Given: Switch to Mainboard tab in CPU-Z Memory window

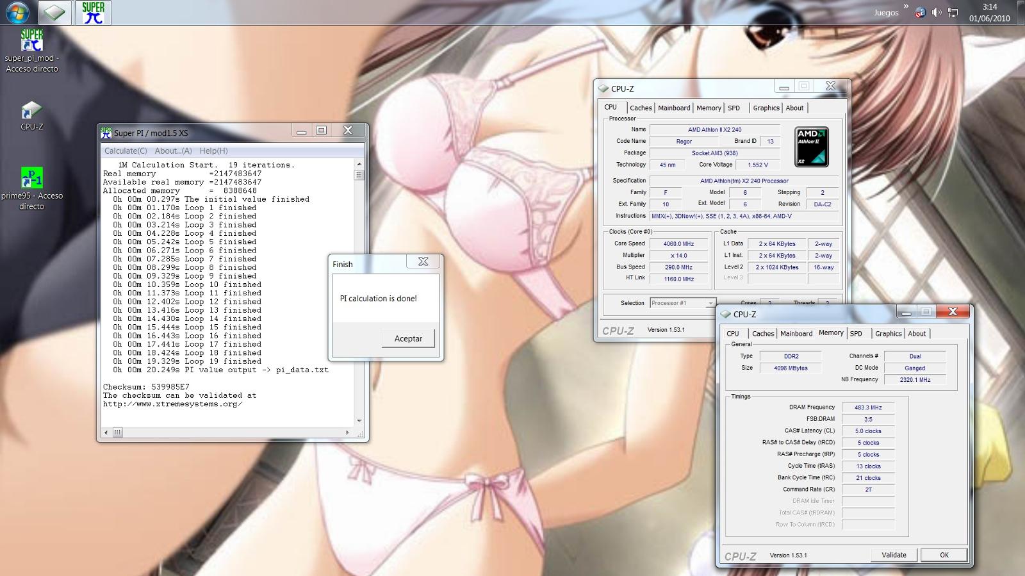Looking at the screenshot, I should (796, 334).
